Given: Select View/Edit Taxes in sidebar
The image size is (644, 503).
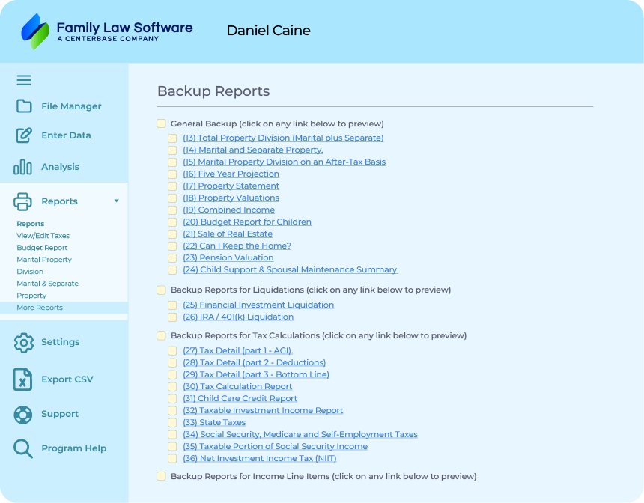Looking at the screenshot, I should click(43, 236).
